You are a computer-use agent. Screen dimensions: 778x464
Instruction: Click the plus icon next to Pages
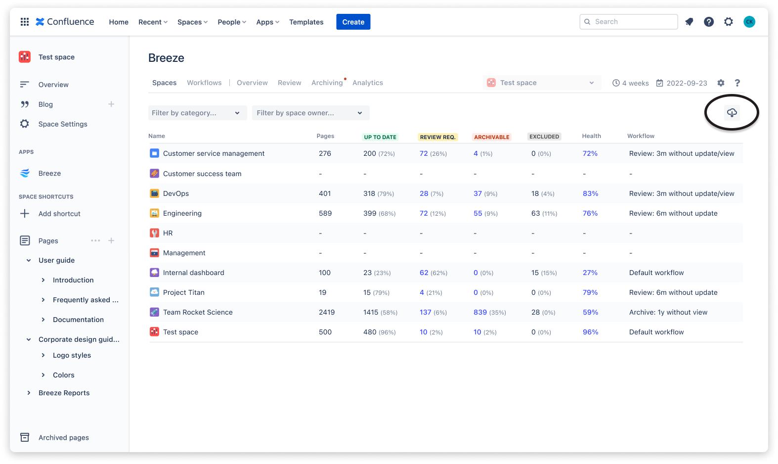pyautogui.click(x=111, y=240)
